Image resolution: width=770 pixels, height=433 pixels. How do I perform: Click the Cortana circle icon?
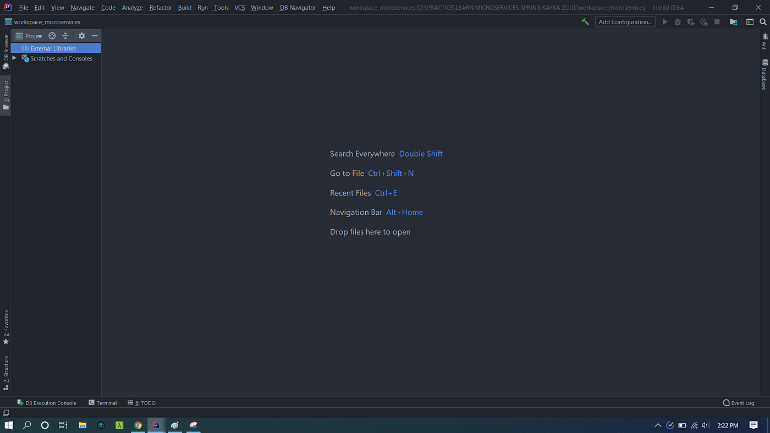[x=45, y=425]
